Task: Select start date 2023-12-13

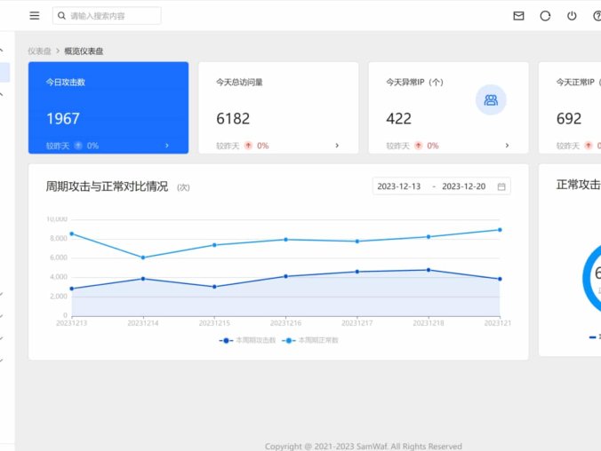Action: click(x=398, y=186)
